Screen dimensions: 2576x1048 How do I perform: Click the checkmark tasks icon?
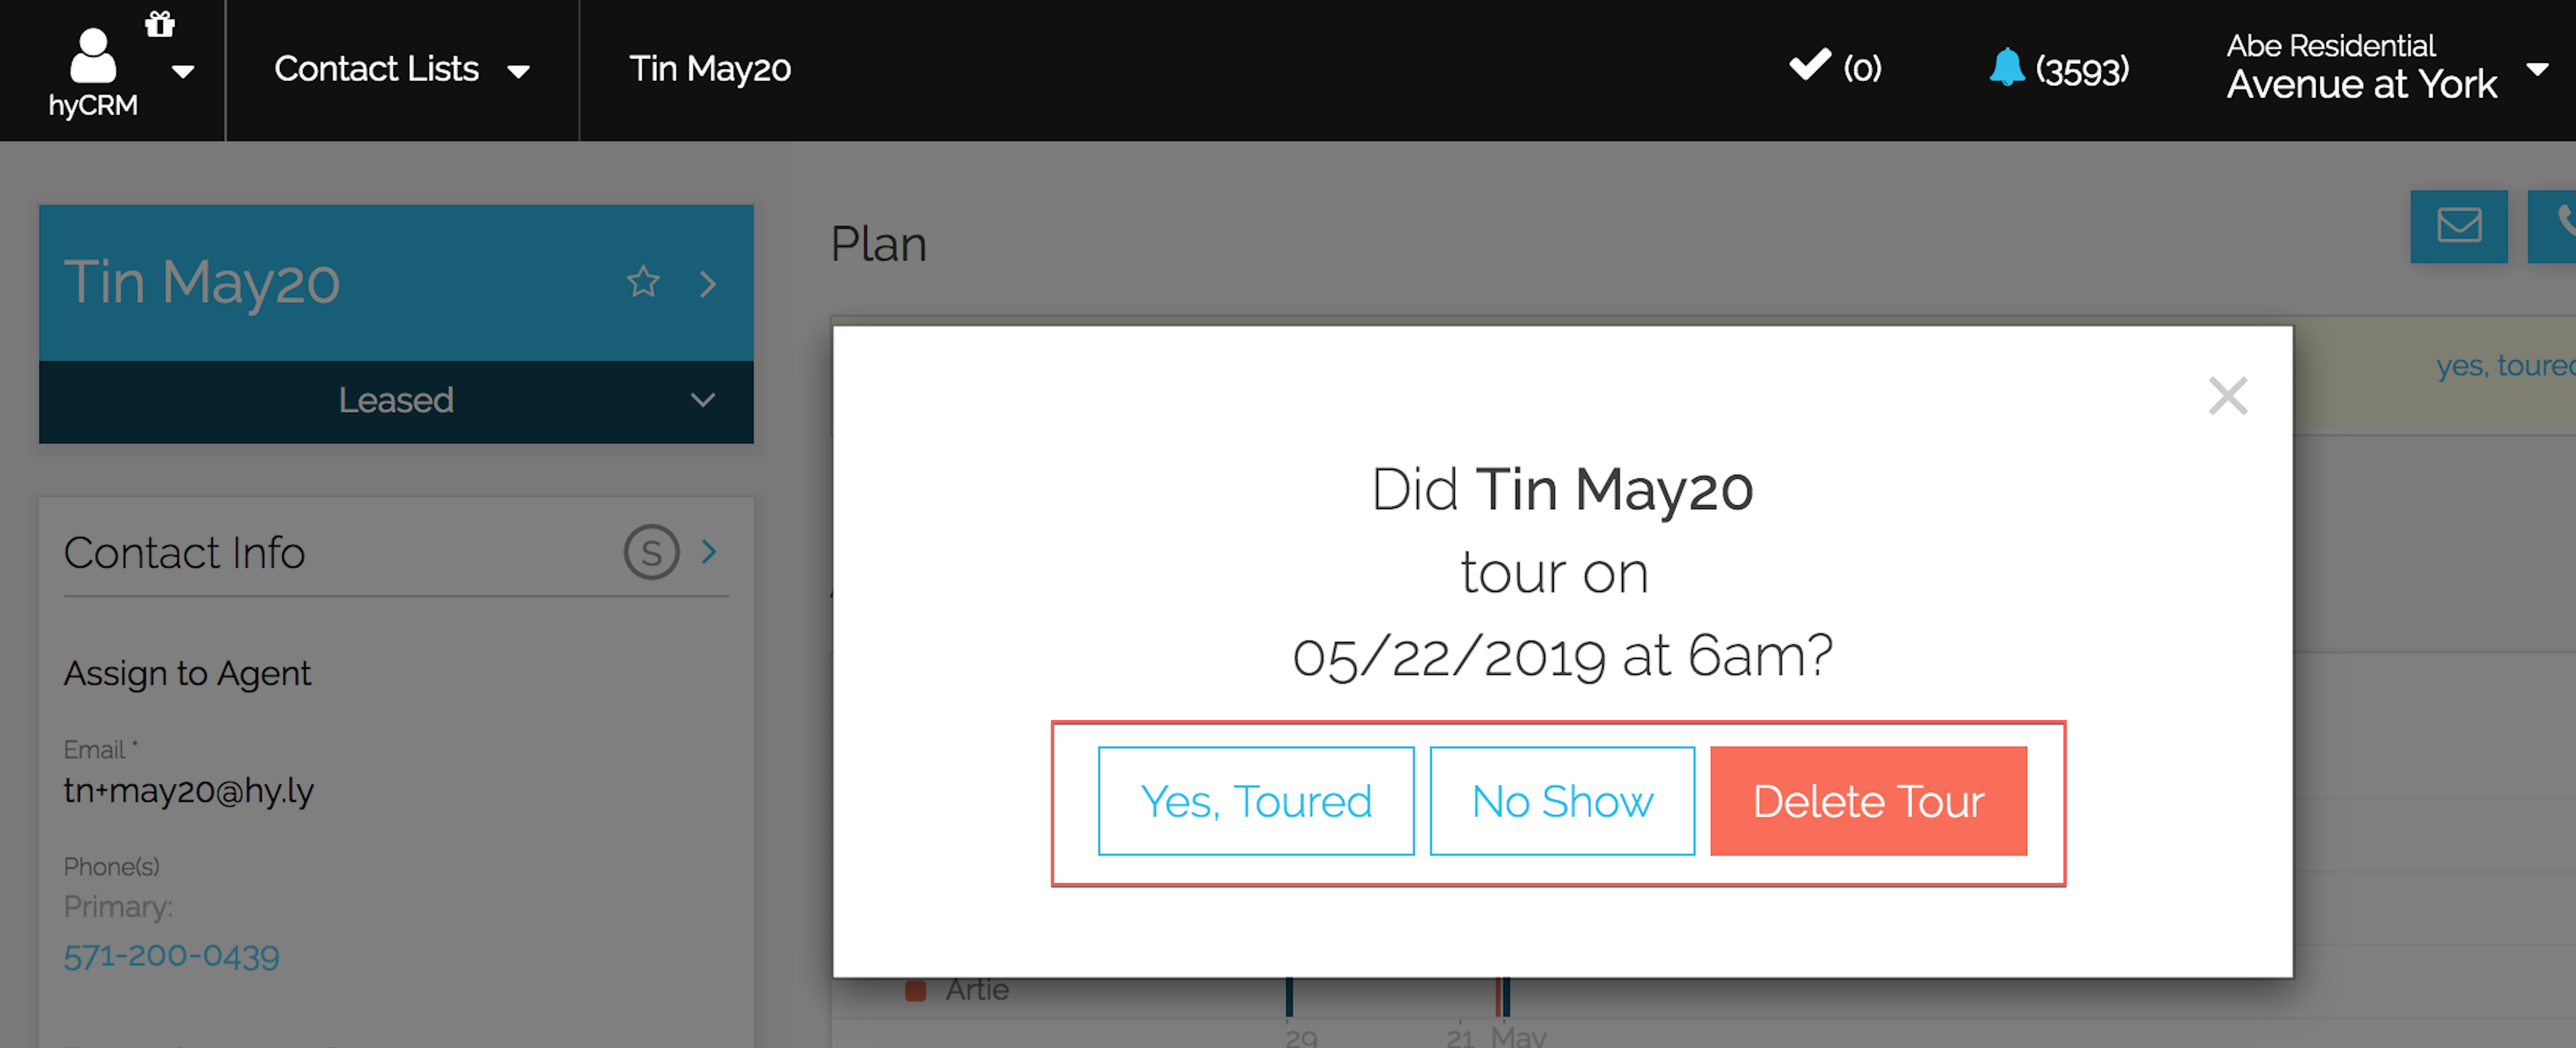1809,65
